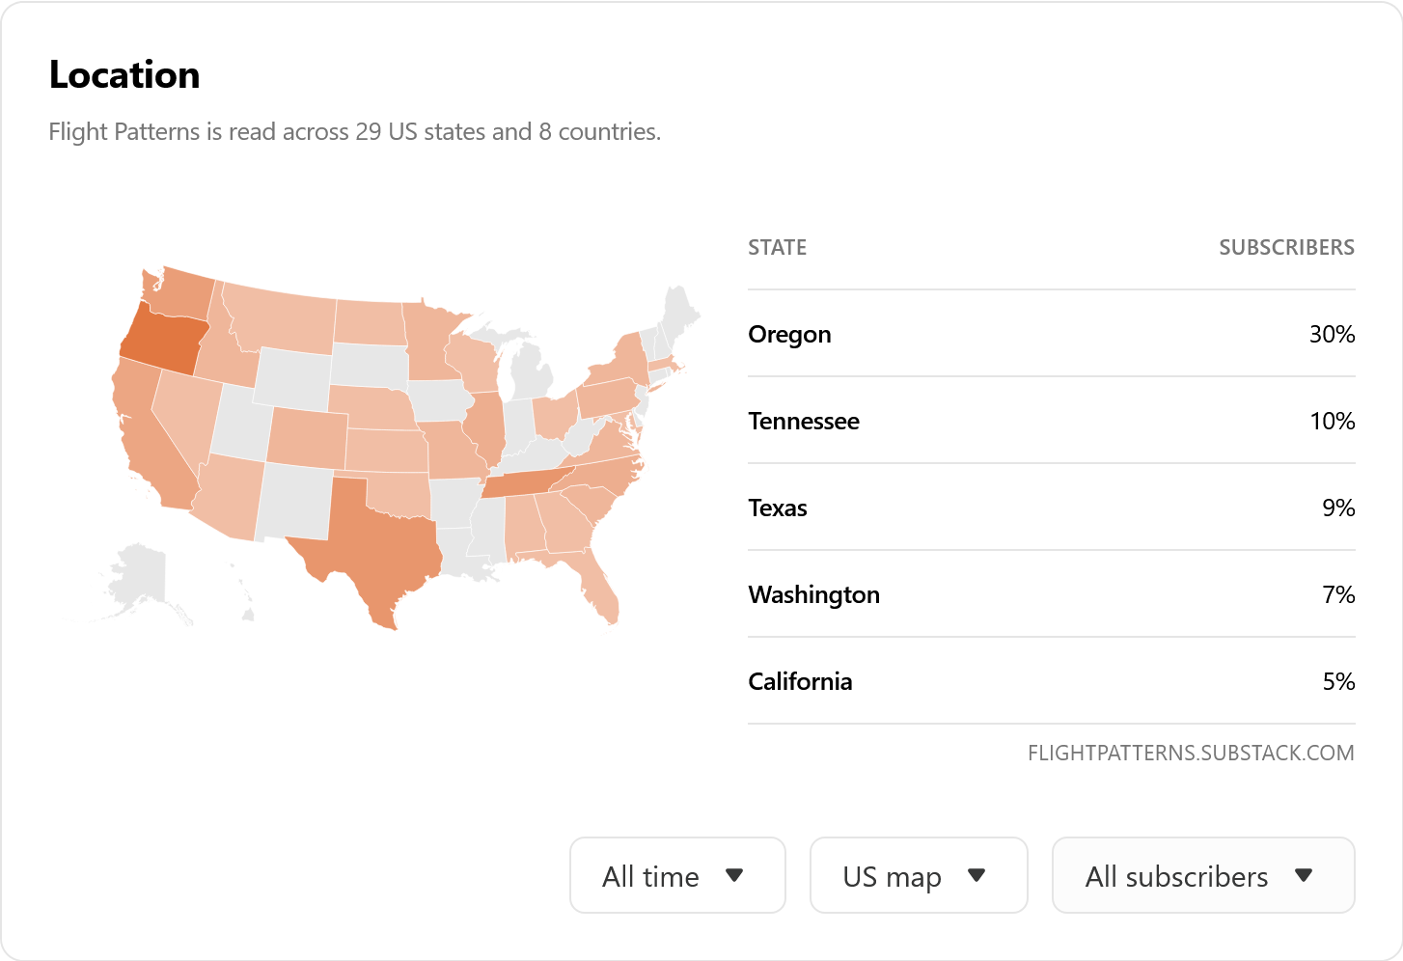Click the All subscribers dropdown arrow icon

pyautogui.click(x=1304, y=875)
